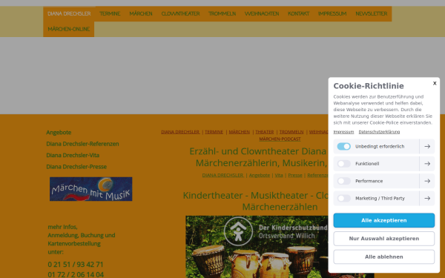Open the TERMINE top menu item

click(110, 14)
